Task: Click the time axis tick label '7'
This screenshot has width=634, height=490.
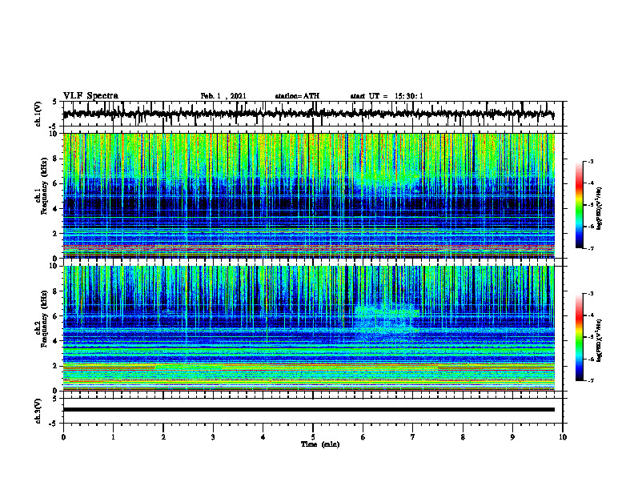Action: tap(413, 437)
